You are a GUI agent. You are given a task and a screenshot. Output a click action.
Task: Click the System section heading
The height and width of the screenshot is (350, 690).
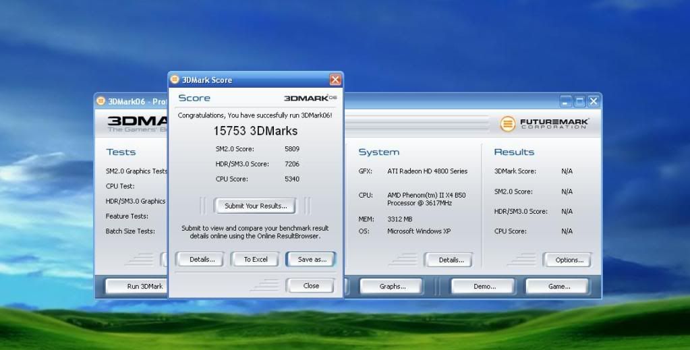pos(379,152)
